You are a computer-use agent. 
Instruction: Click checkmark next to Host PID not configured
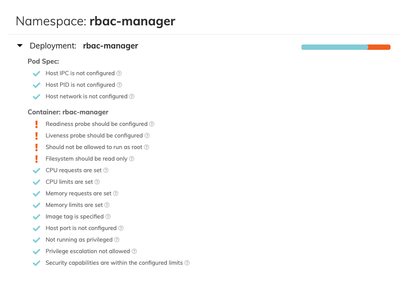tap(37, 85)
